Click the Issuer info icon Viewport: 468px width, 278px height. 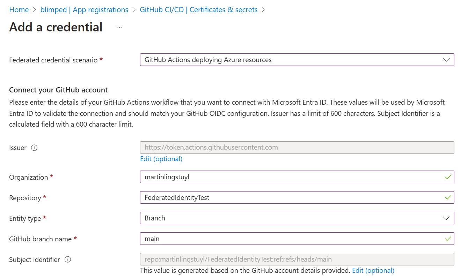(x=34, y=148)
